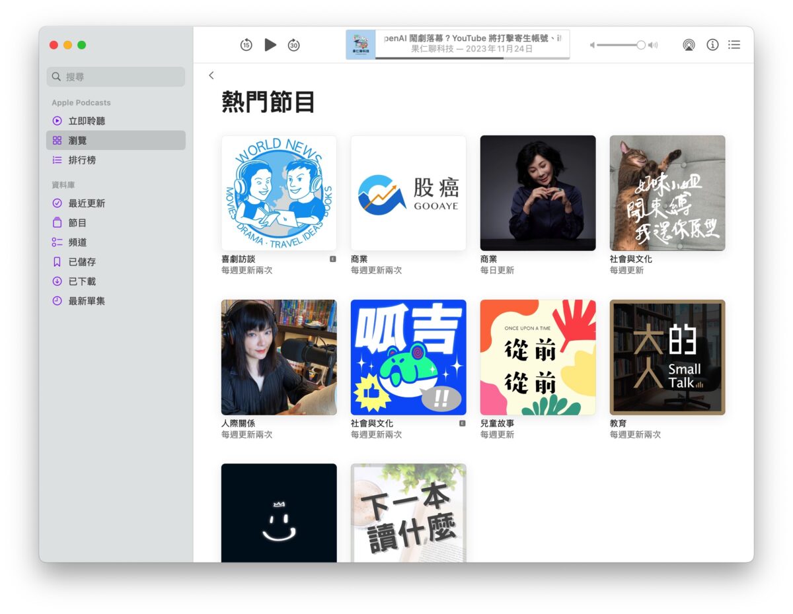Open 排行榜 in sidebar

click(116, 160)
